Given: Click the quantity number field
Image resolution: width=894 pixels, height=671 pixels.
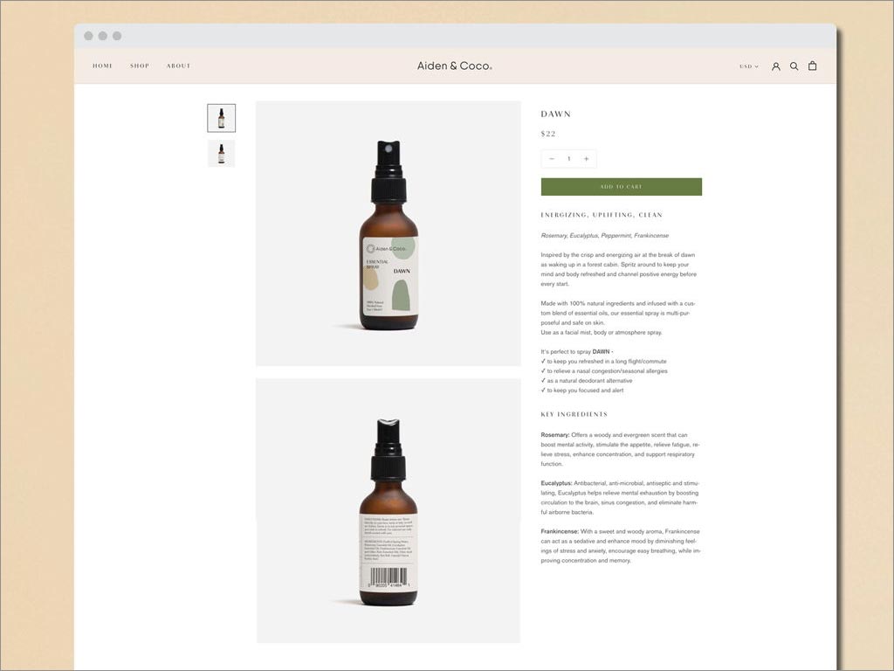Looking at the screenshot, I should [568, 159].
